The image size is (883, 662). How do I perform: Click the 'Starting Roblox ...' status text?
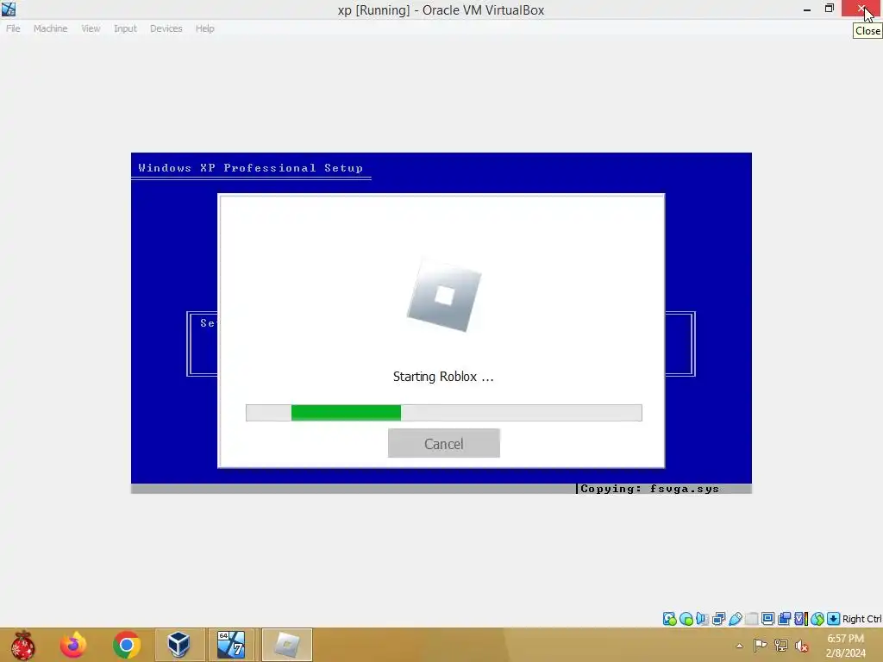(x=443, y=377)
